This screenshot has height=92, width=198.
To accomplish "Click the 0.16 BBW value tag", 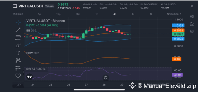I will pos(177,59).
